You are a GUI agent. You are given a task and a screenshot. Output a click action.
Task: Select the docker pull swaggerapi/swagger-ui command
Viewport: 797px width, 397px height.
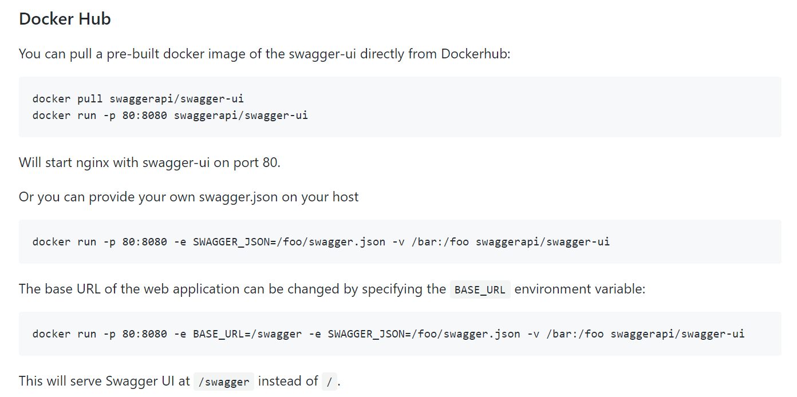(137, 98)
